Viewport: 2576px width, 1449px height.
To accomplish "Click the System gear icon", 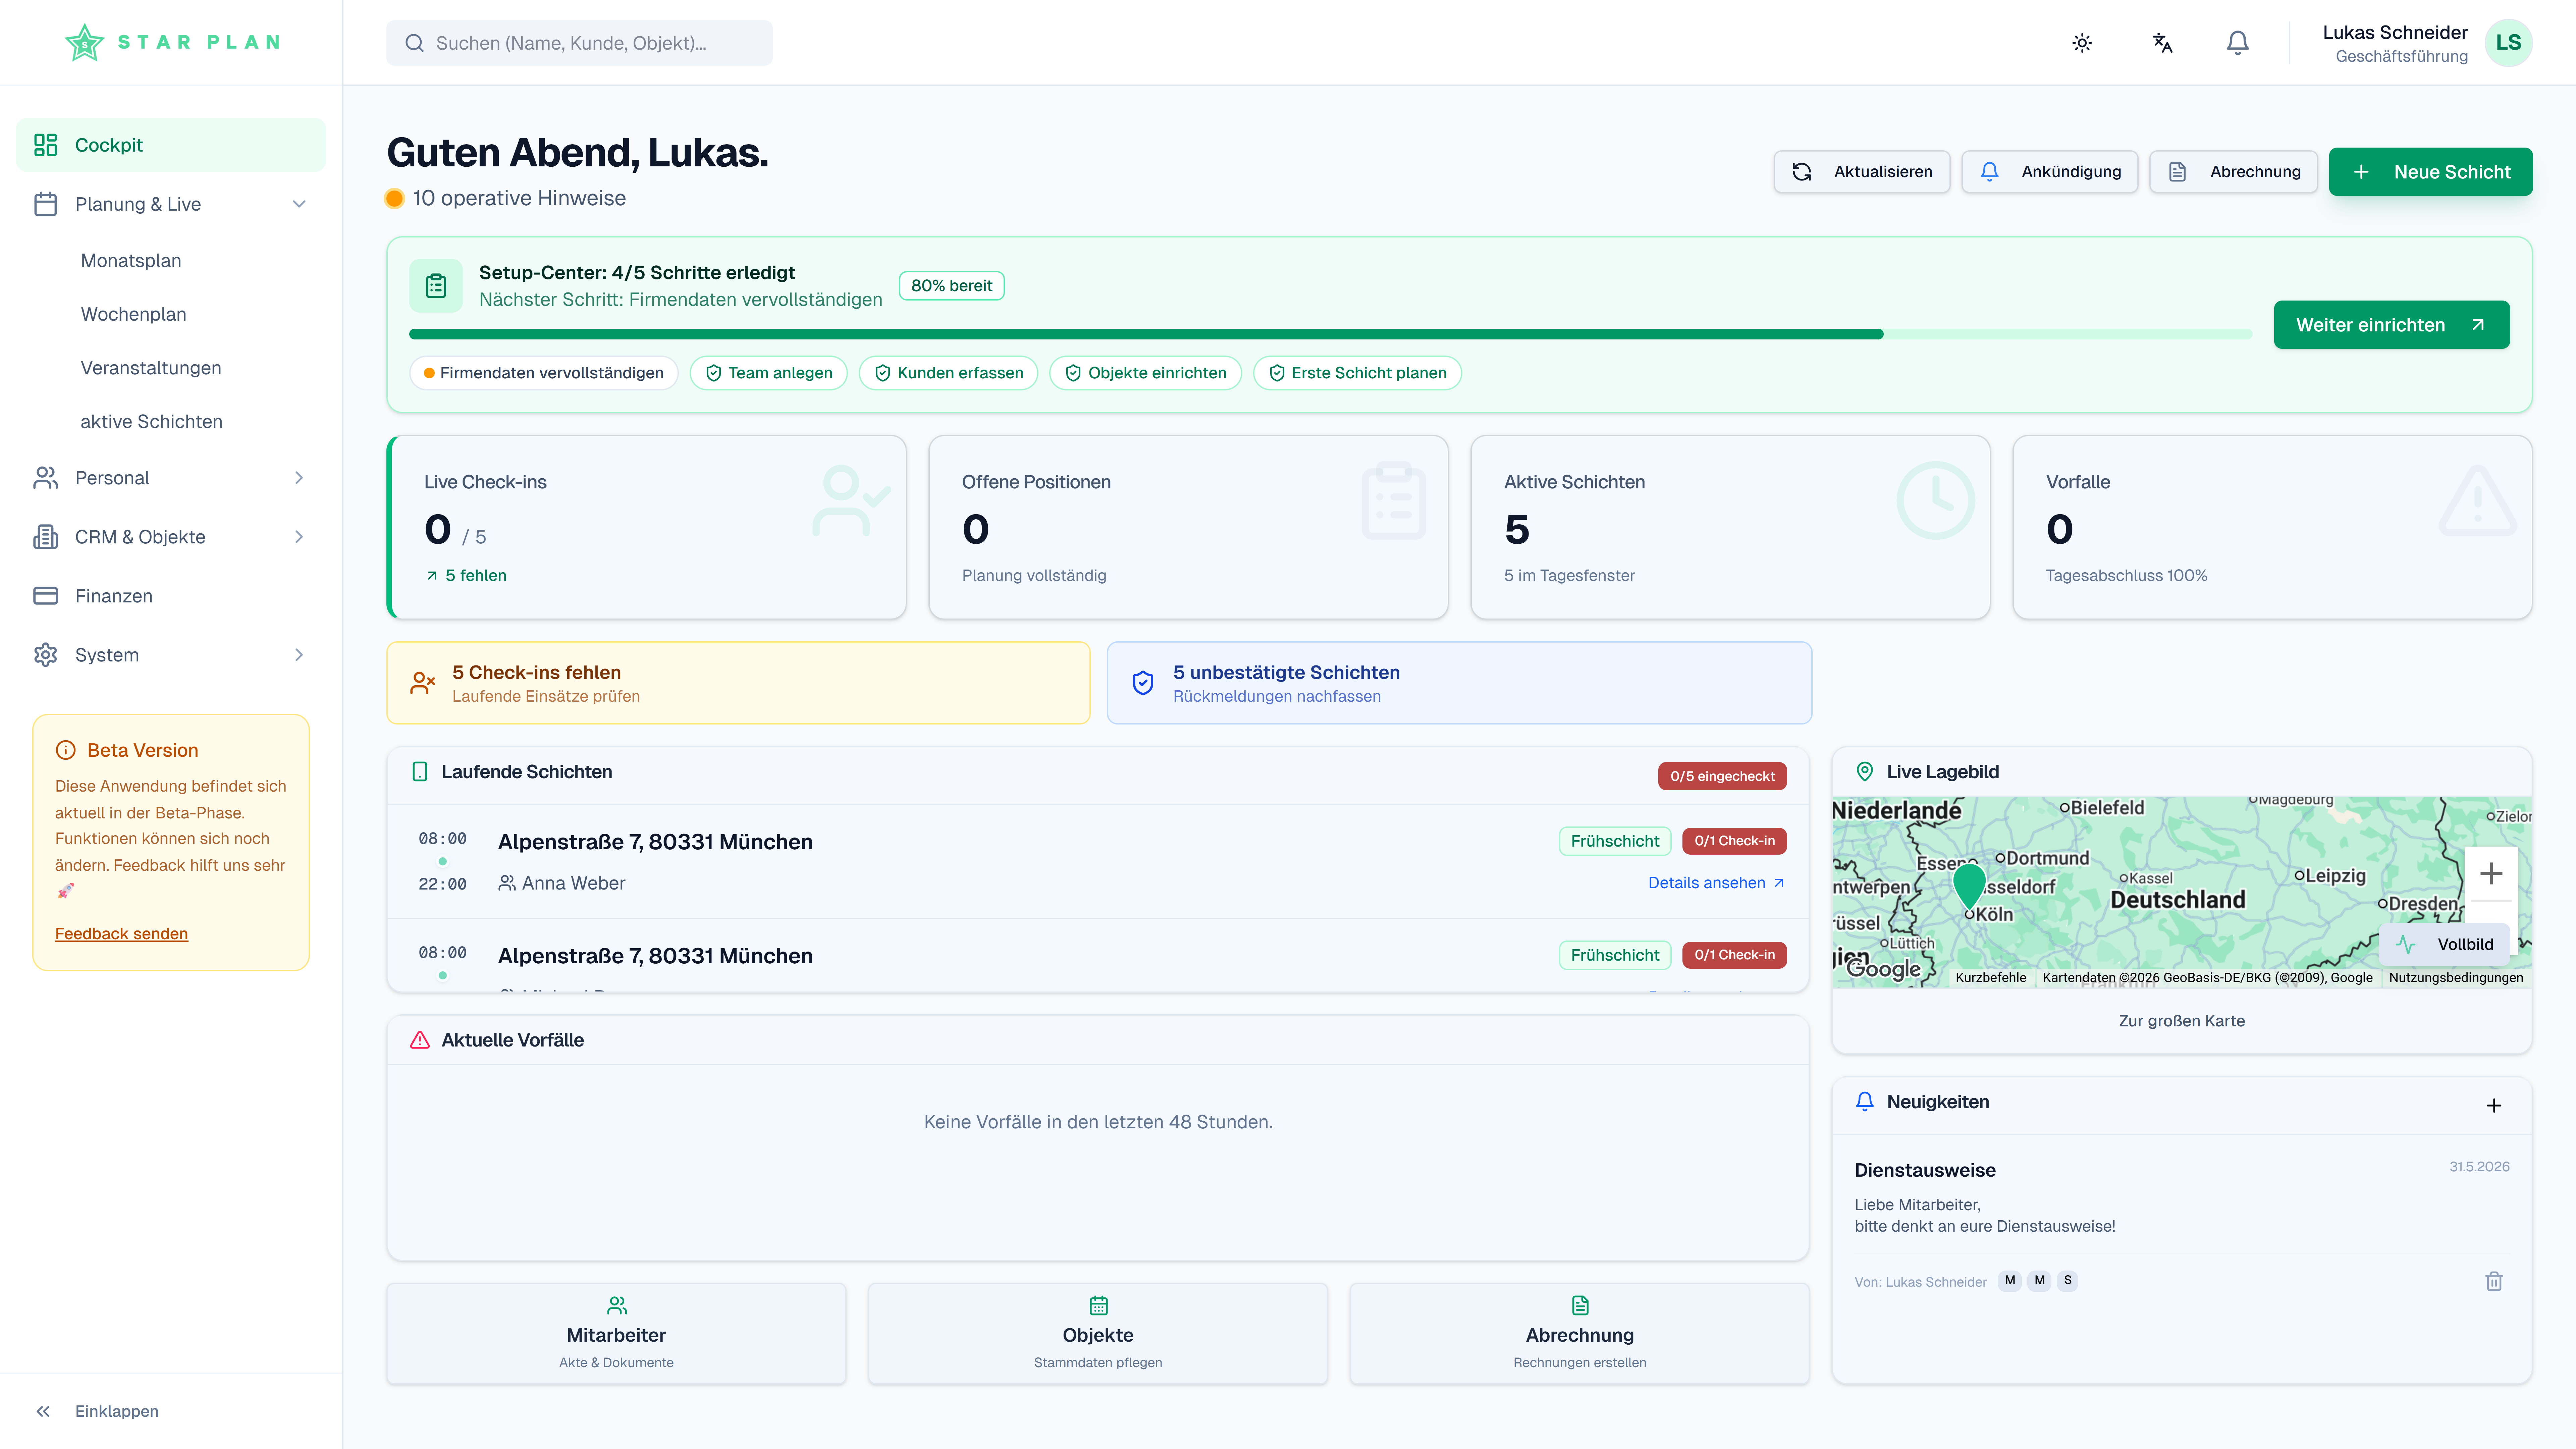I will (x=46, y=655).
